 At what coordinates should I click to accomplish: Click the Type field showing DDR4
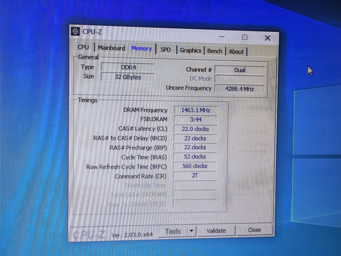coord(128,68)
